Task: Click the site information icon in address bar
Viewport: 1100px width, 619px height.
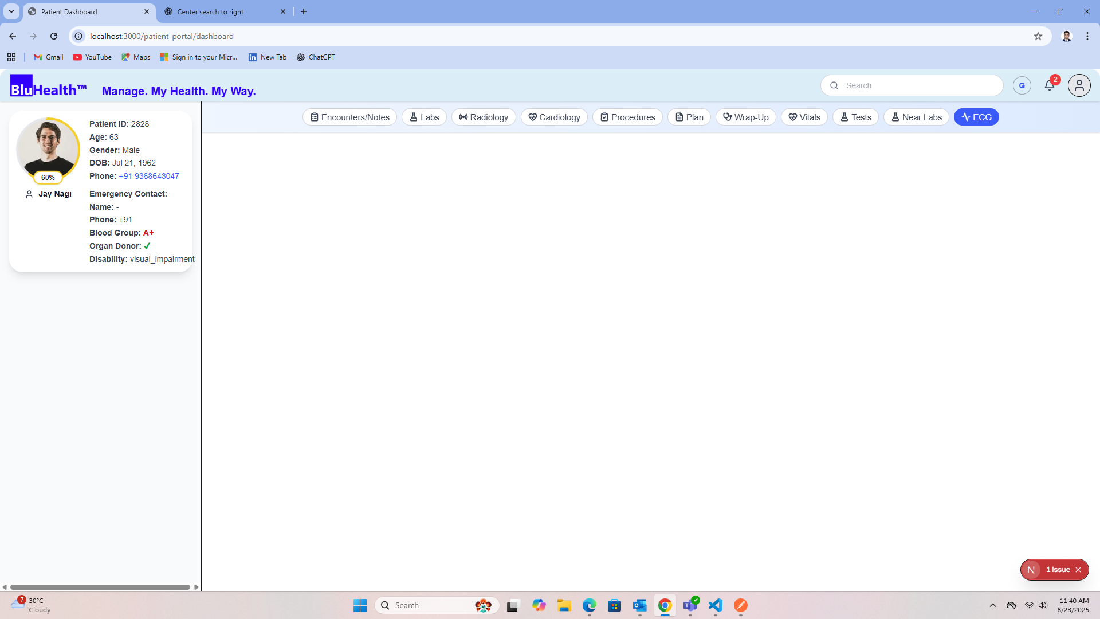Action: 78,36
